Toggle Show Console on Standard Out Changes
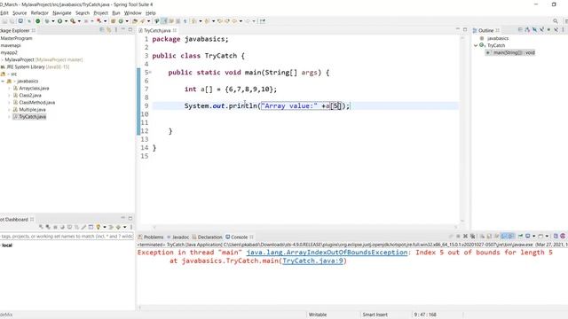This screenshot has height=319, width=568. (x=504, y=237)
